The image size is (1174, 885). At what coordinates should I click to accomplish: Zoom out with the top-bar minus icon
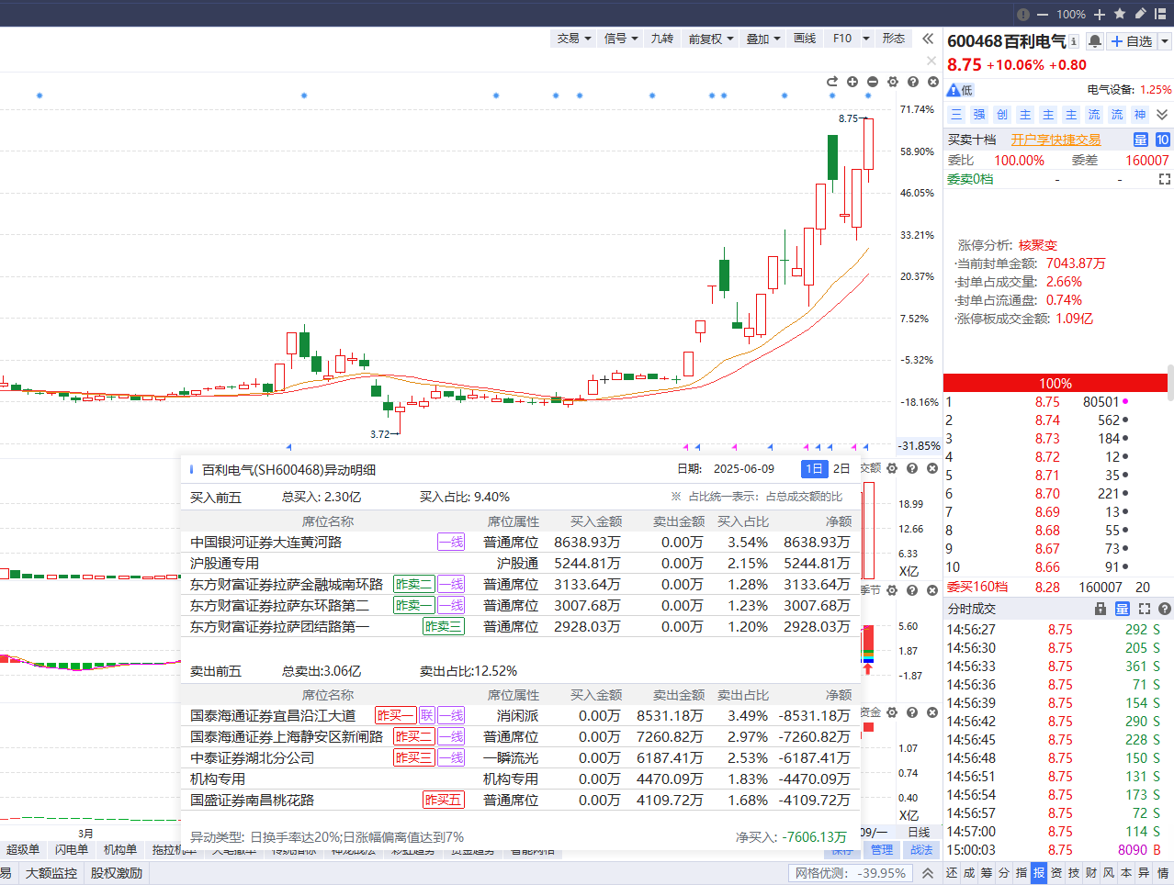coord(1043,14)
